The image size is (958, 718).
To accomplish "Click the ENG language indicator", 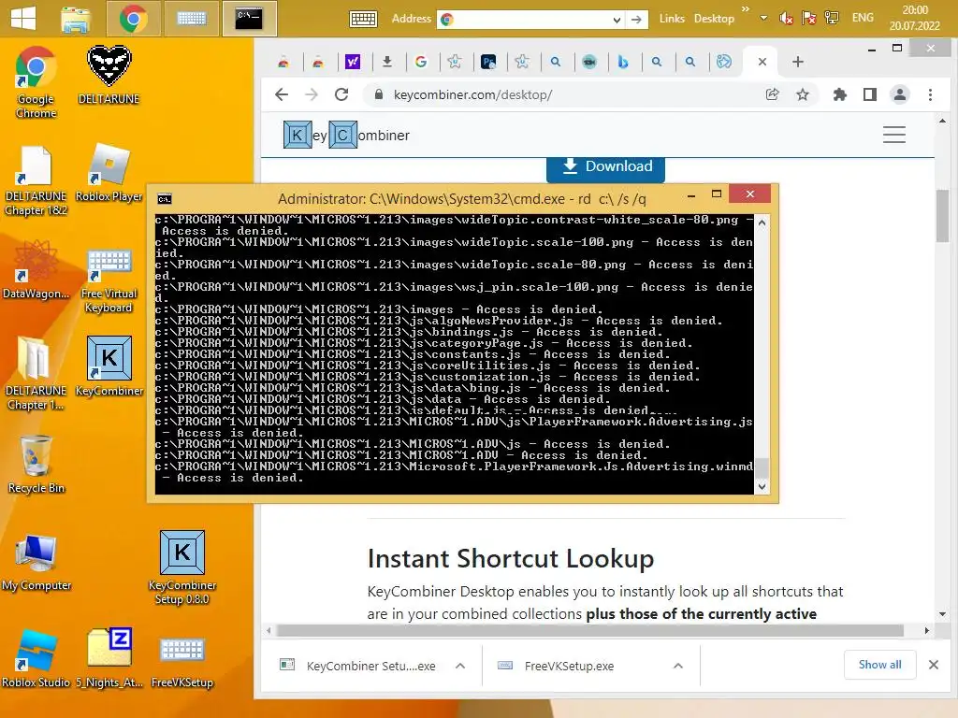I will pyautogui.click(x=863, y=19).
